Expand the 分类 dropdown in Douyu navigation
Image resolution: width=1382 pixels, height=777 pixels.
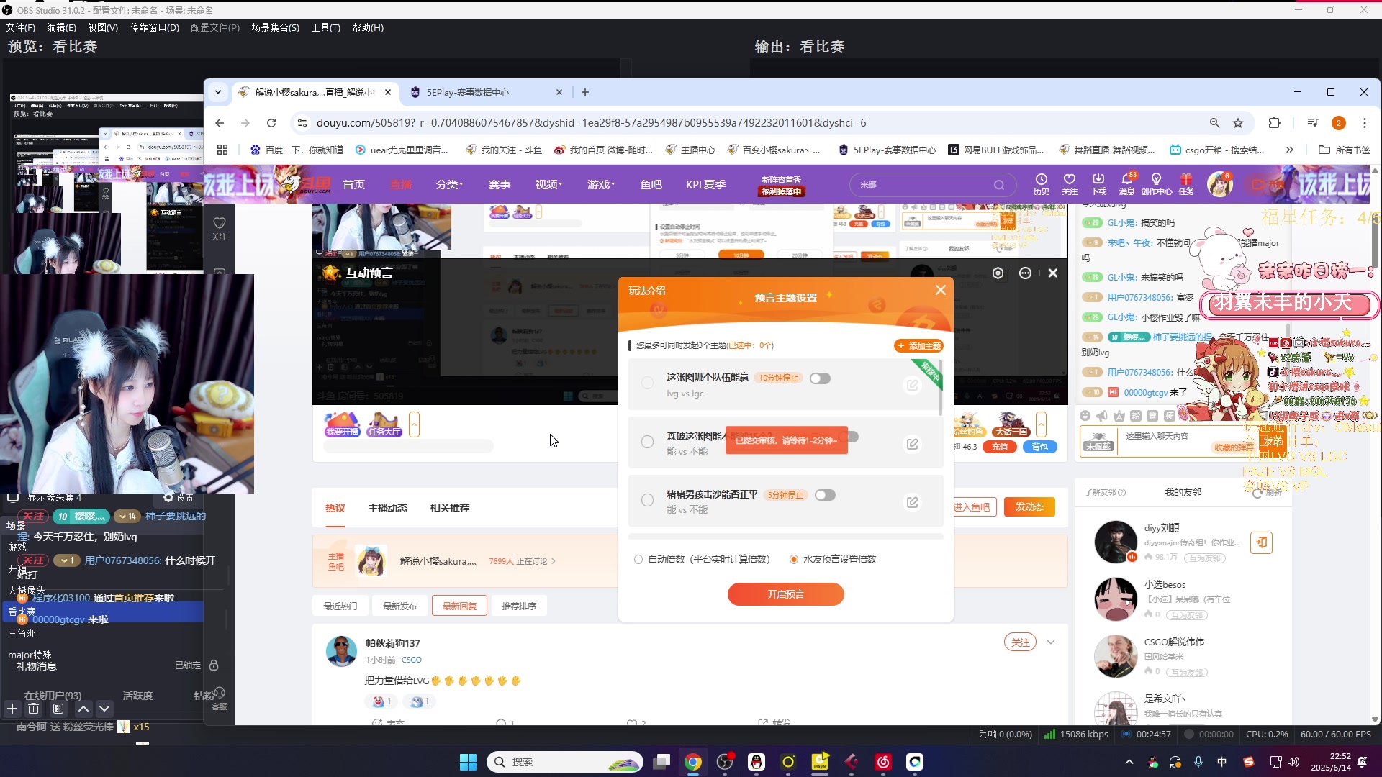tap(448, 185)
